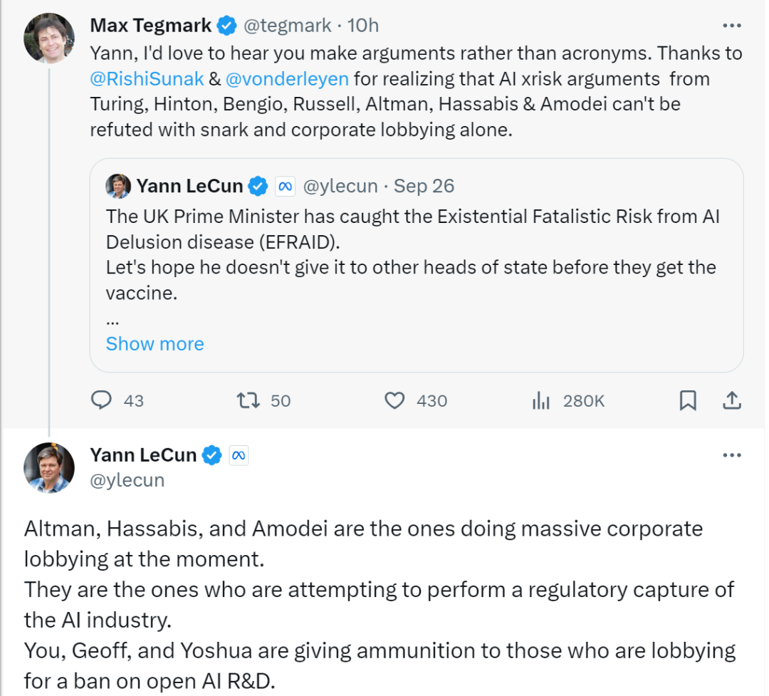This screenshot has width=769, height=696.
Task: Open the share options for the tweet
Action: 732,400
